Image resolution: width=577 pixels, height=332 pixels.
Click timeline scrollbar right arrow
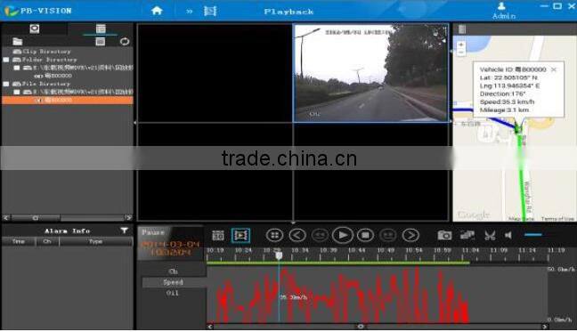[x=544, y=327]
